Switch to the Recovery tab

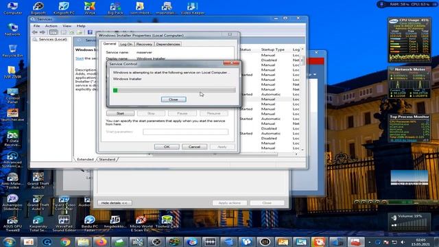click(x=144, y=44)
